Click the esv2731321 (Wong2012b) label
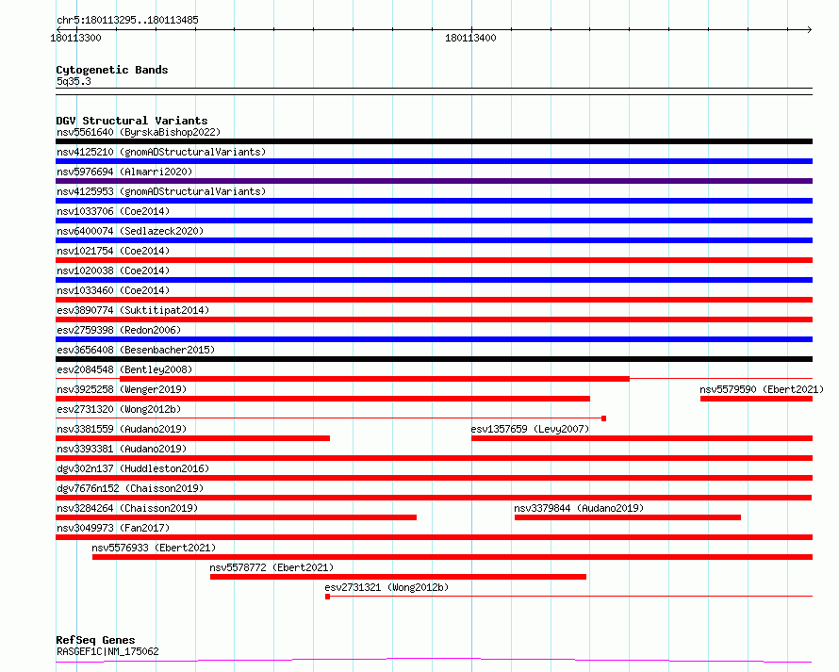The height and width of the screenshot is (672, 839). 387,587
